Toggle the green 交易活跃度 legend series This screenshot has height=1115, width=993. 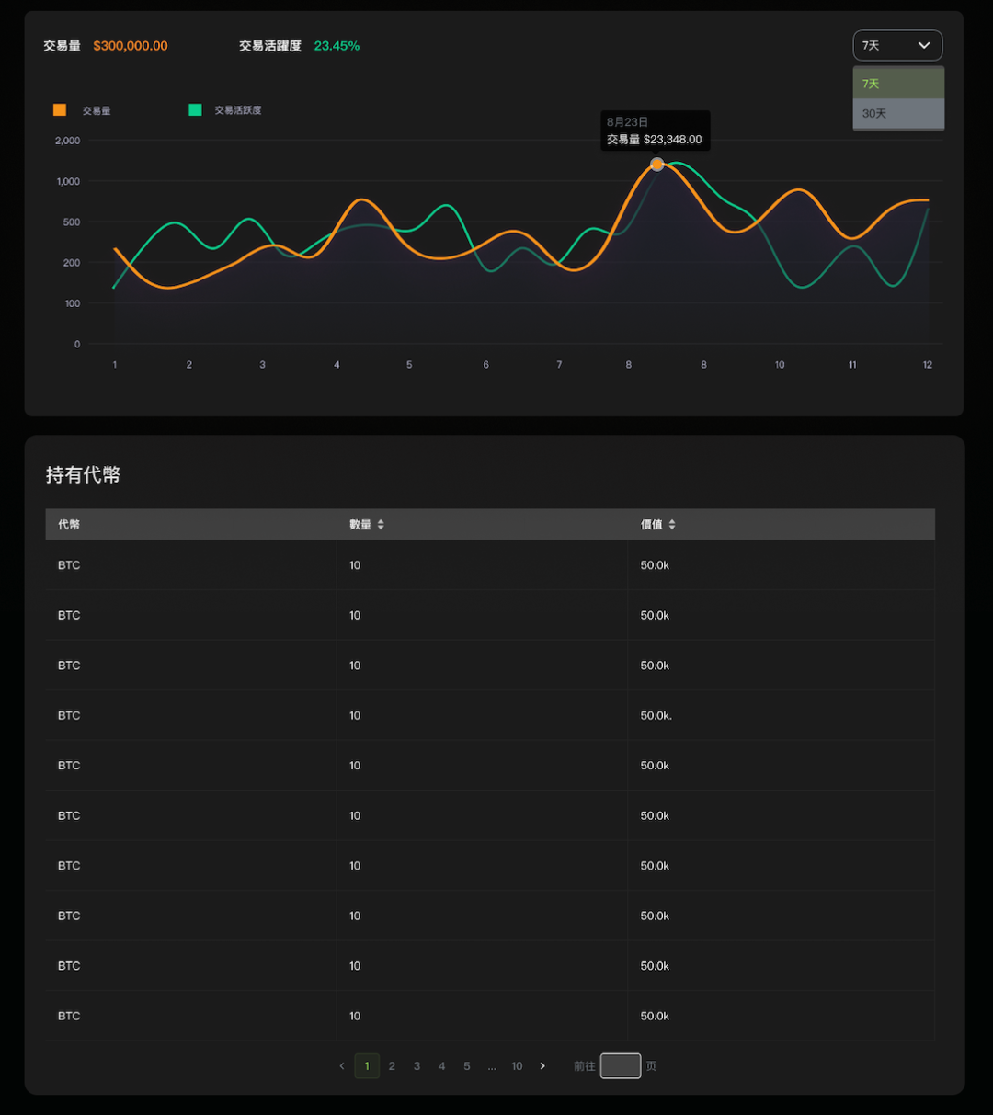click(x=195, y=110)
